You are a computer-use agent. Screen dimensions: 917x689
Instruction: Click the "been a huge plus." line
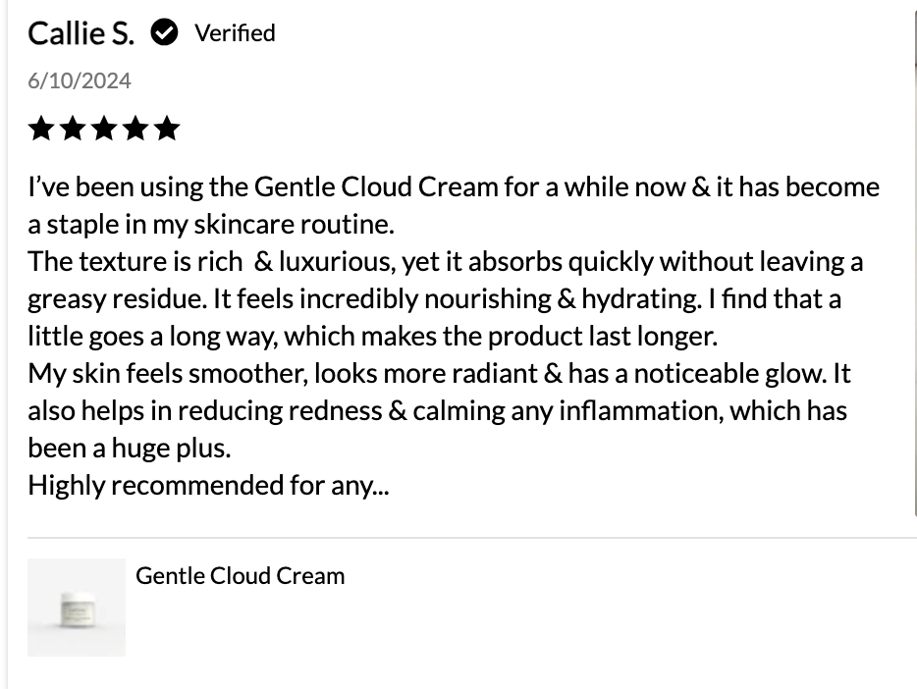129,448
